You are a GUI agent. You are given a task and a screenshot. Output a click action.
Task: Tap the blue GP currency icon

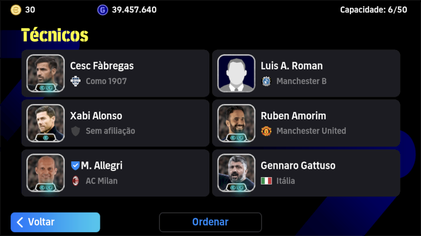click(103, 10)
